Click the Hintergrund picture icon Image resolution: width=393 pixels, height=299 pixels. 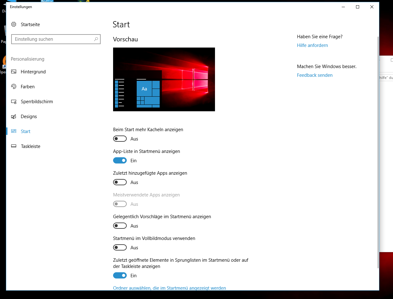[14, 71]
